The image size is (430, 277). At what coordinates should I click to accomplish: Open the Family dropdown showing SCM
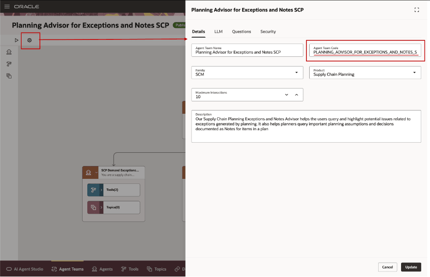click(247, 72)
